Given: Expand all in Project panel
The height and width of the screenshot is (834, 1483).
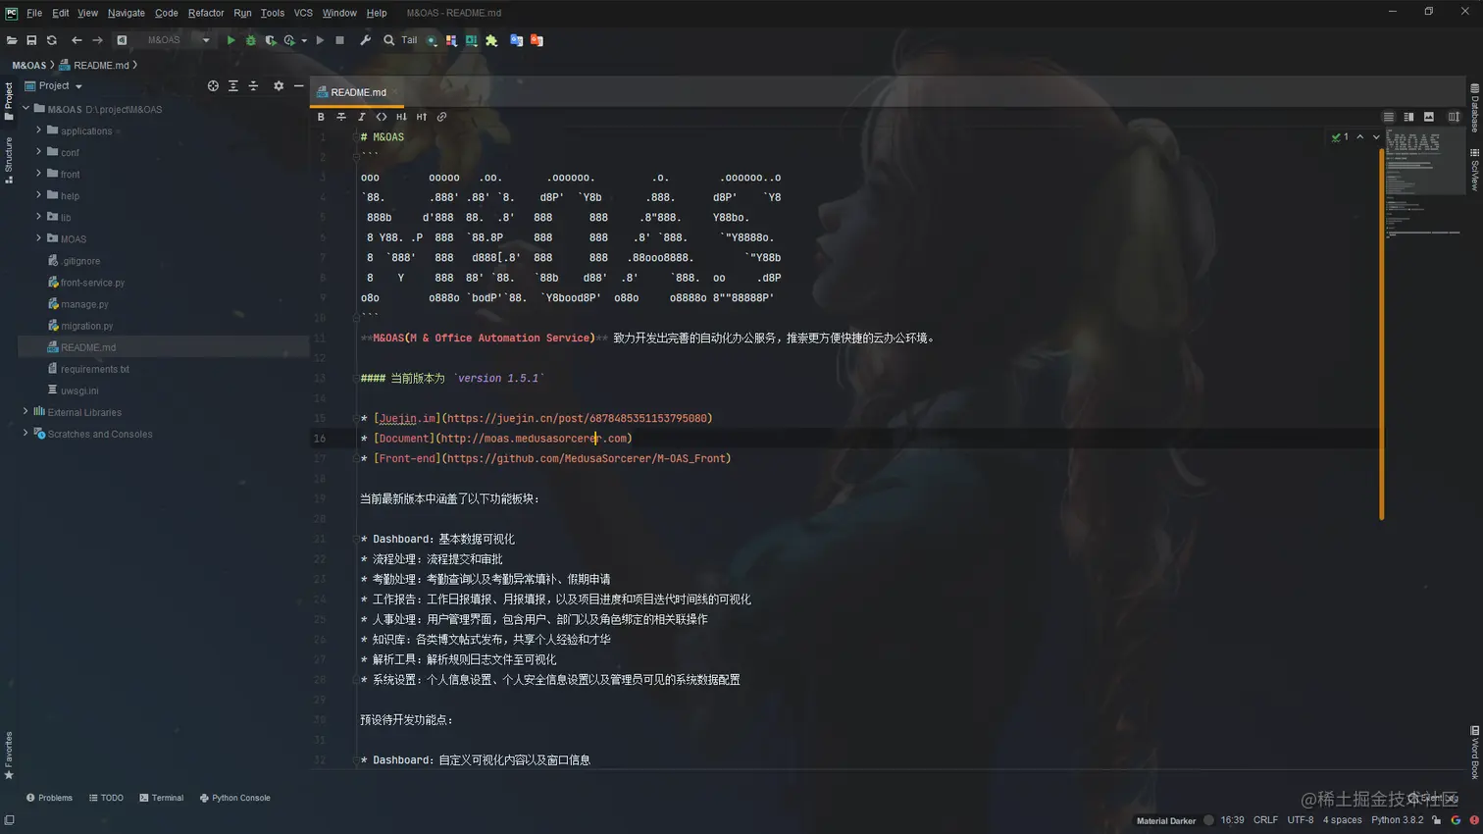Looking at the screenshot, I should [x=233, y=86].
